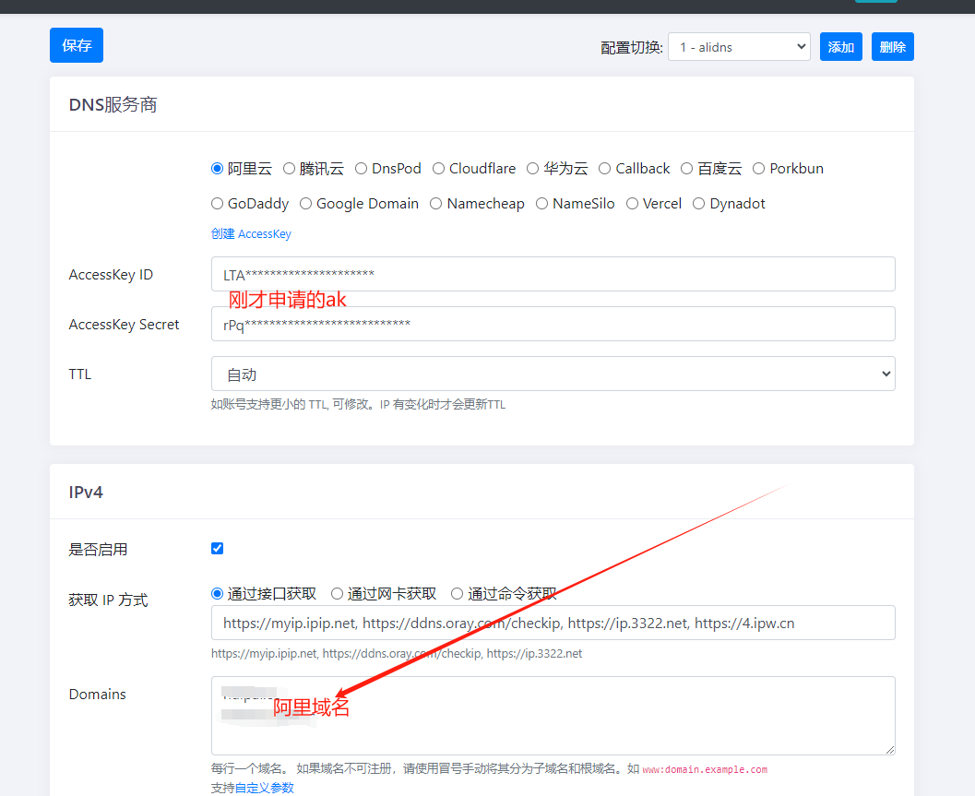Select 通过命令获取 IP method
975x796 pixels.
click(x=458, y=594)
